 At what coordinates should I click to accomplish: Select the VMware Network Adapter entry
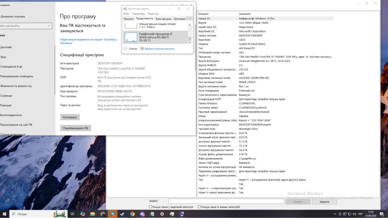(x=156, y=26)
